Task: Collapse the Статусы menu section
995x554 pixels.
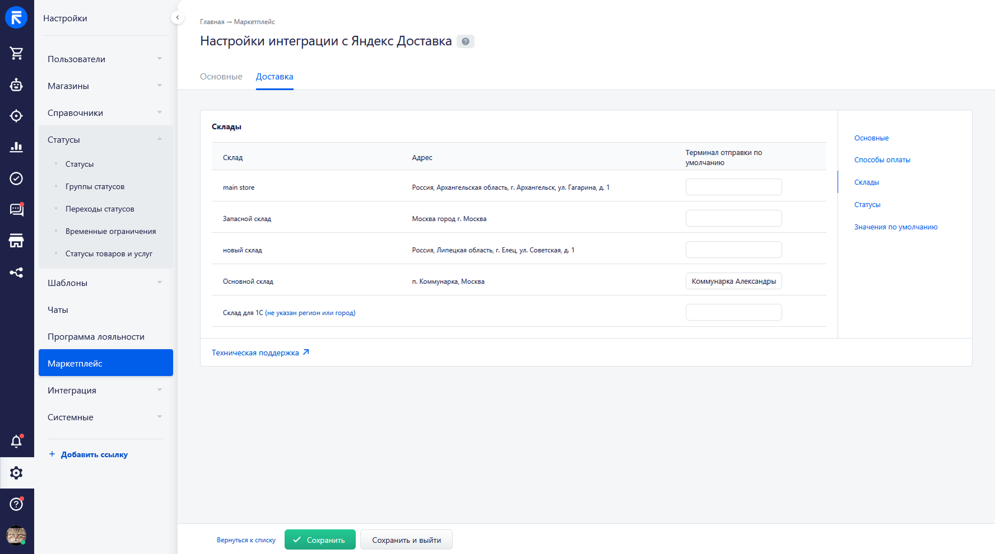Action: point(105,140)
